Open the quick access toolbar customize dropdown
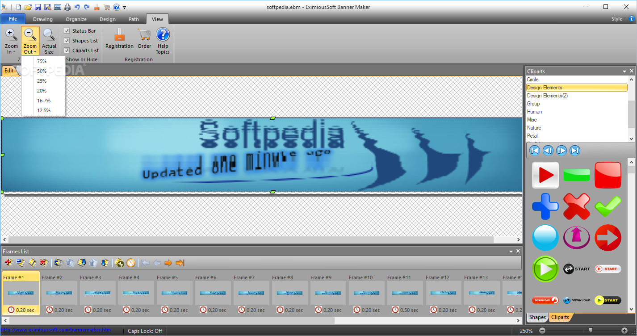 (x=125, y=8)
